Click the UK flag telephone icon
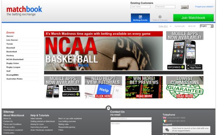 (165, 118)
